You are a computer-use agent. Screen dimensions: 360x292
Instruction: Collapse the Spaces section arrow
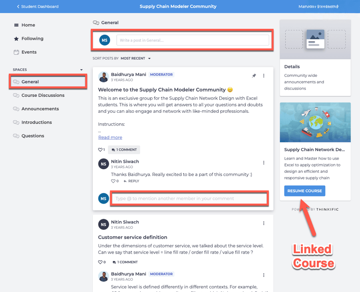(x=82, y=70)
